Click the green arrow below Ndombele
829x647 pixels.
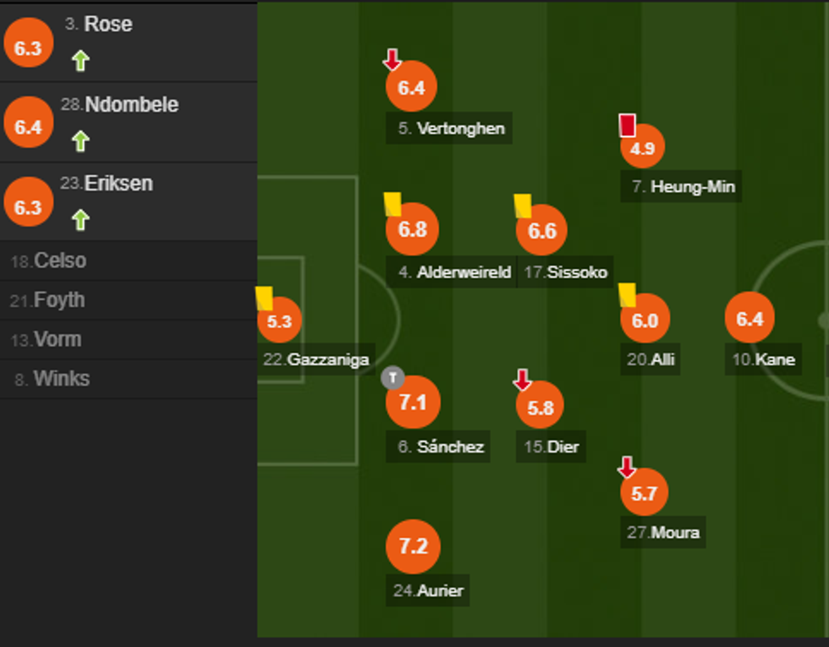coord(80,140)
